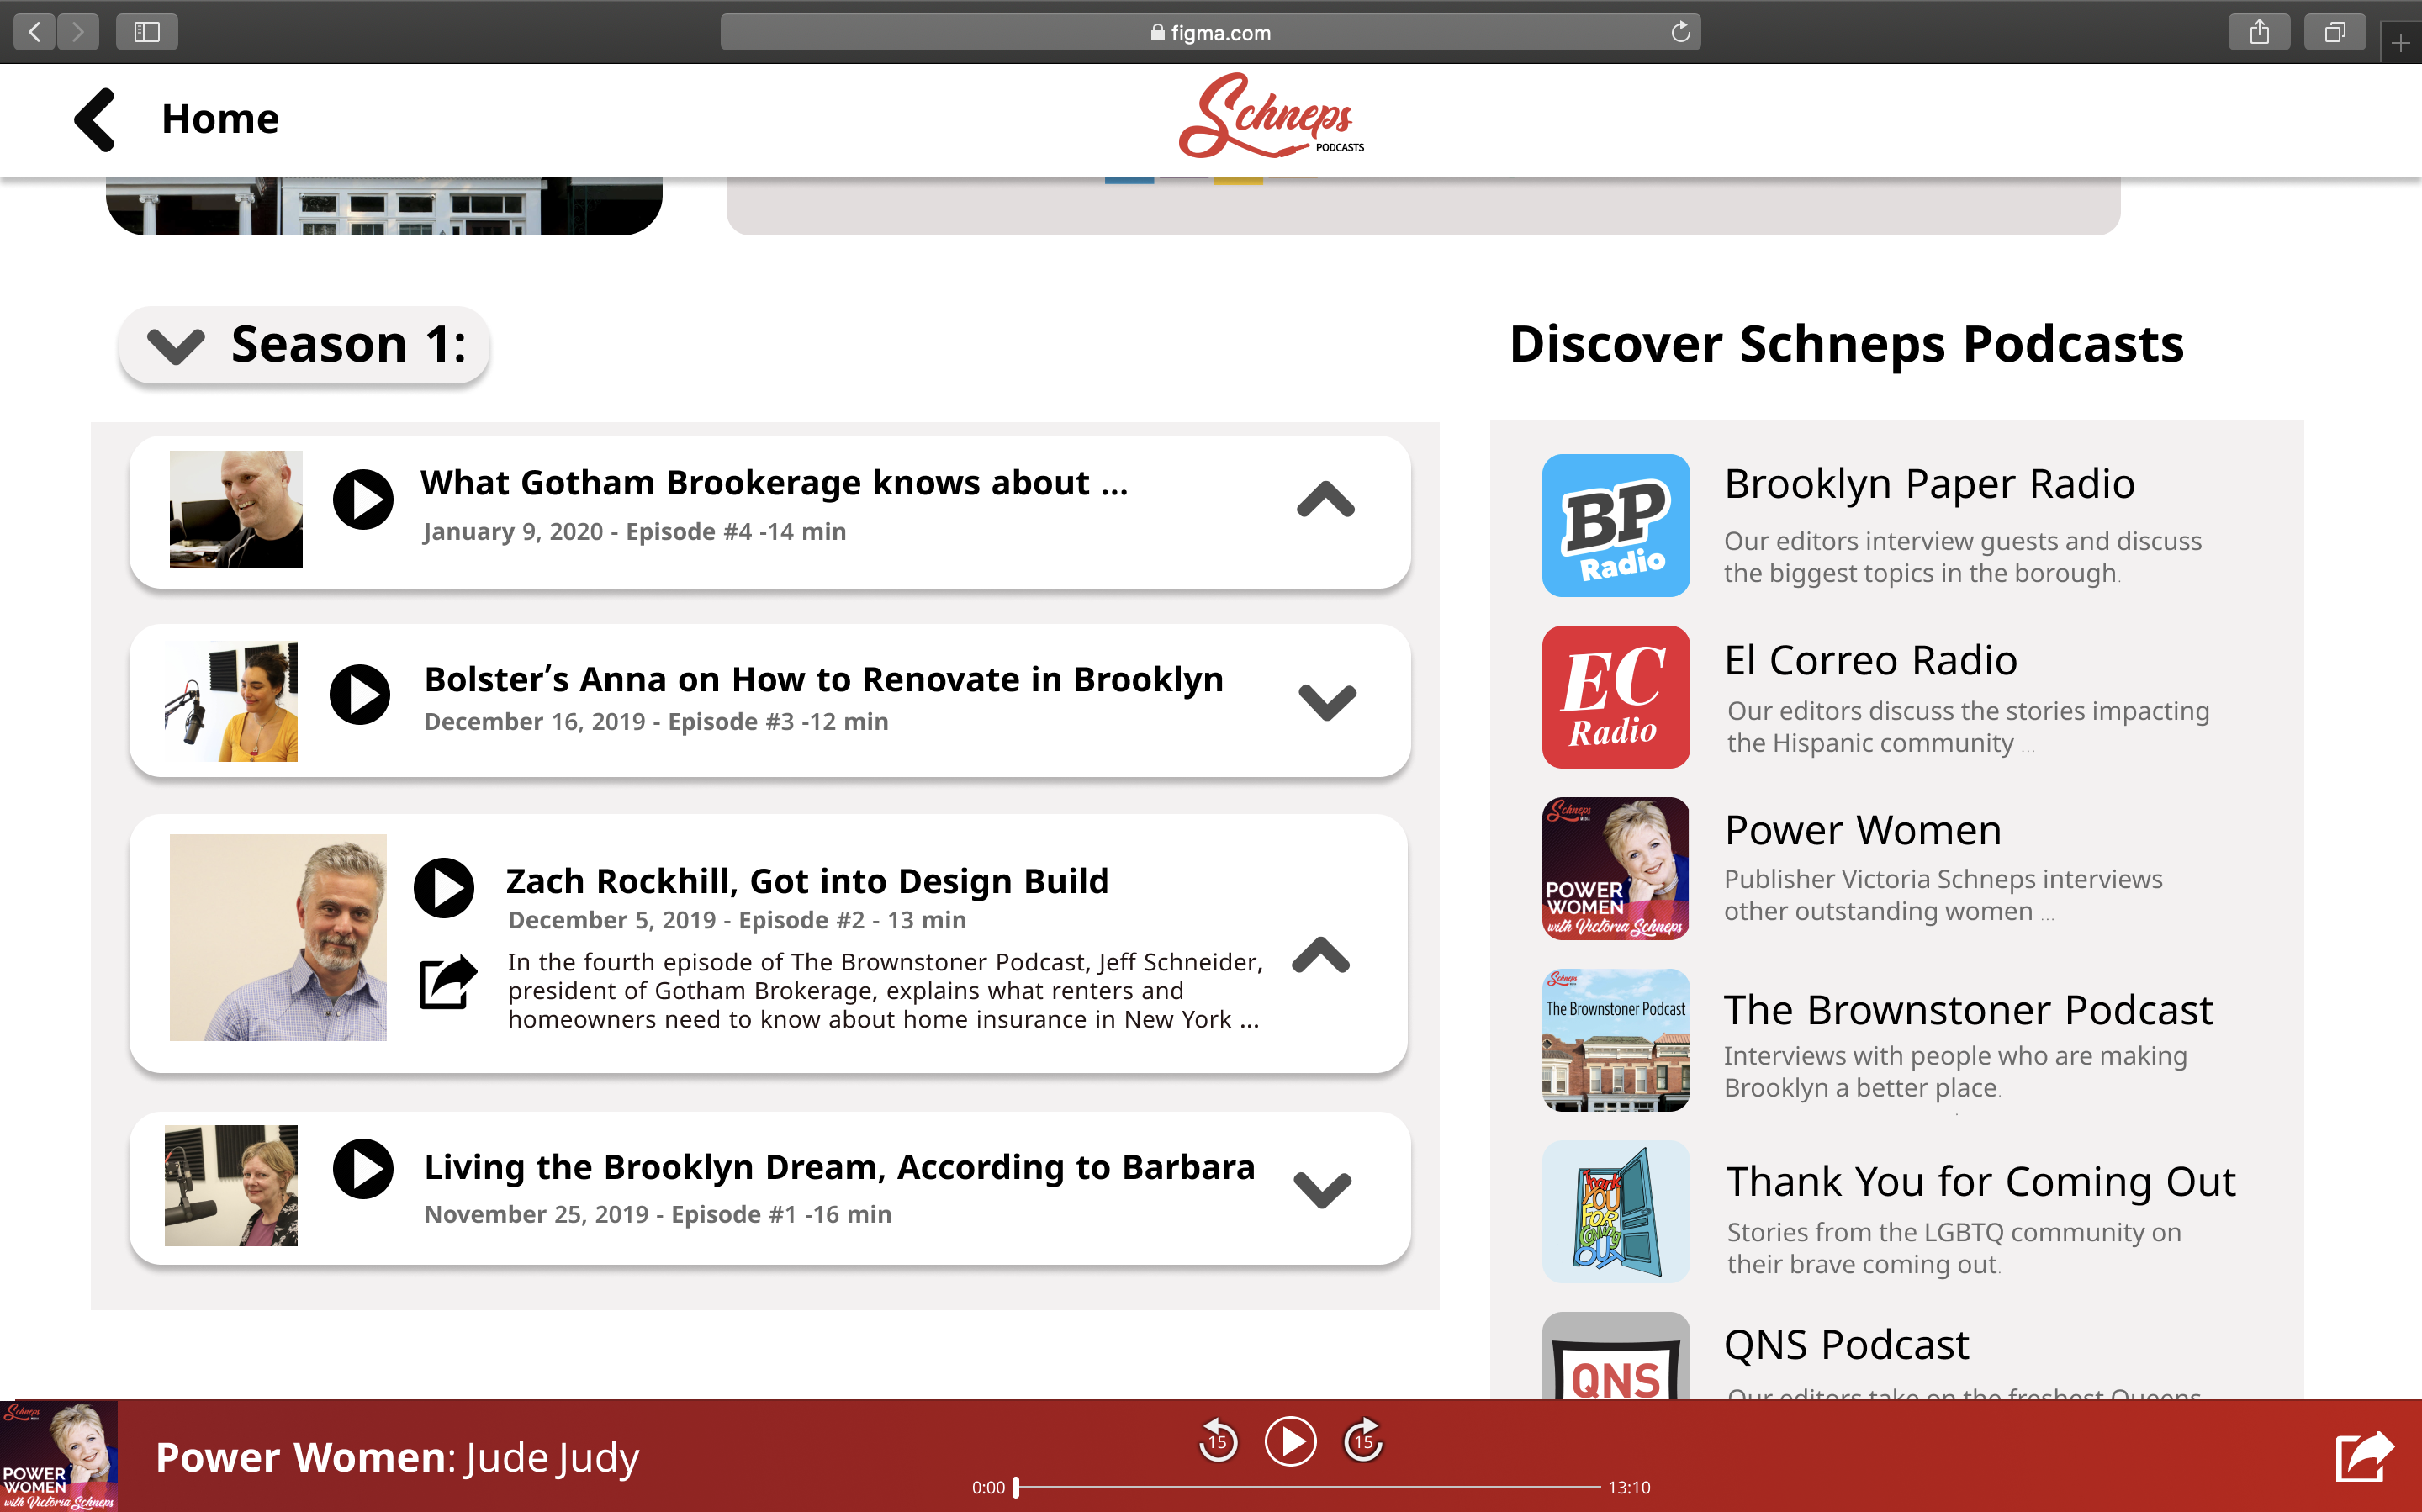Click the Power Women now-playing cover art

pyautogui.click(x=59, y=1456)
